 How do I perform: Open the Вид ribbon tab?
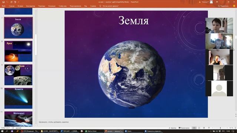point(86,6)
